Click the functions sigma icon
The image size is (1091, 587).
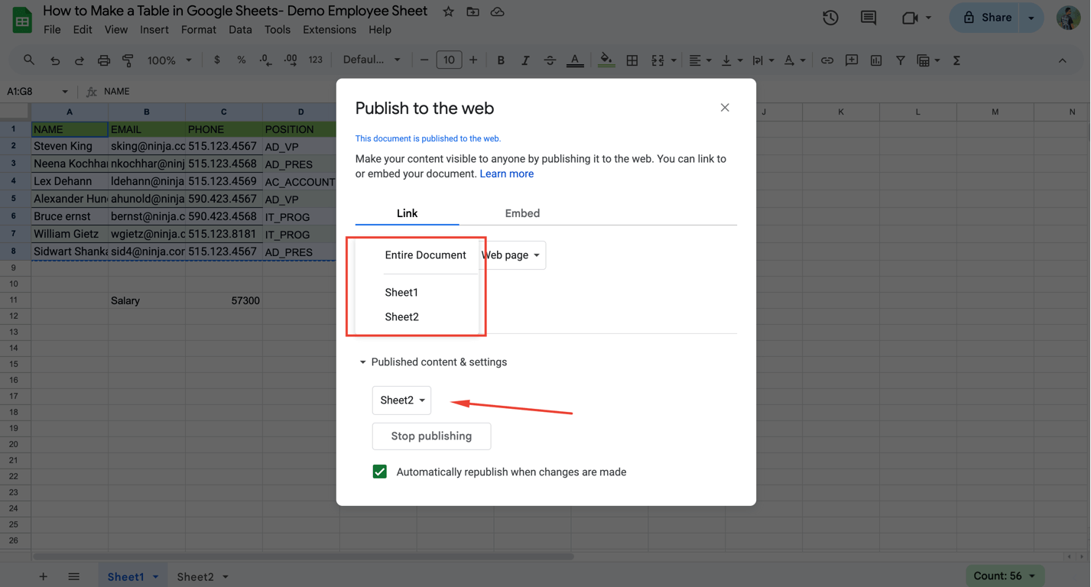coord(956,60)
